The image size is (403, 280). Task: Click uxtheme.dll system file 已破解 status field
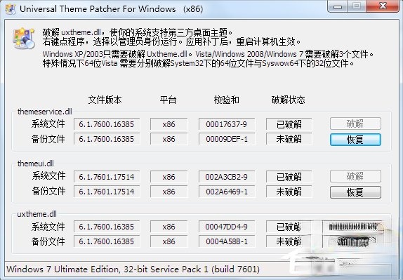pyautogui.click(x=289, y=227)
